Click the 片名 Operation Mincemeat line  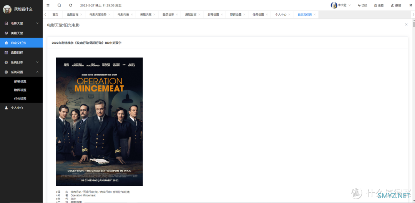[76, 195]
